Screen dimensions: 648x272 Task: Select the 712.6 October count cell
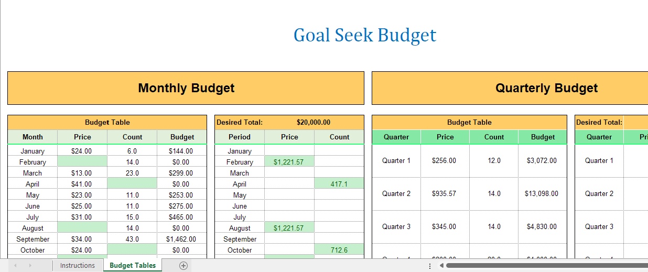point(339,250)
